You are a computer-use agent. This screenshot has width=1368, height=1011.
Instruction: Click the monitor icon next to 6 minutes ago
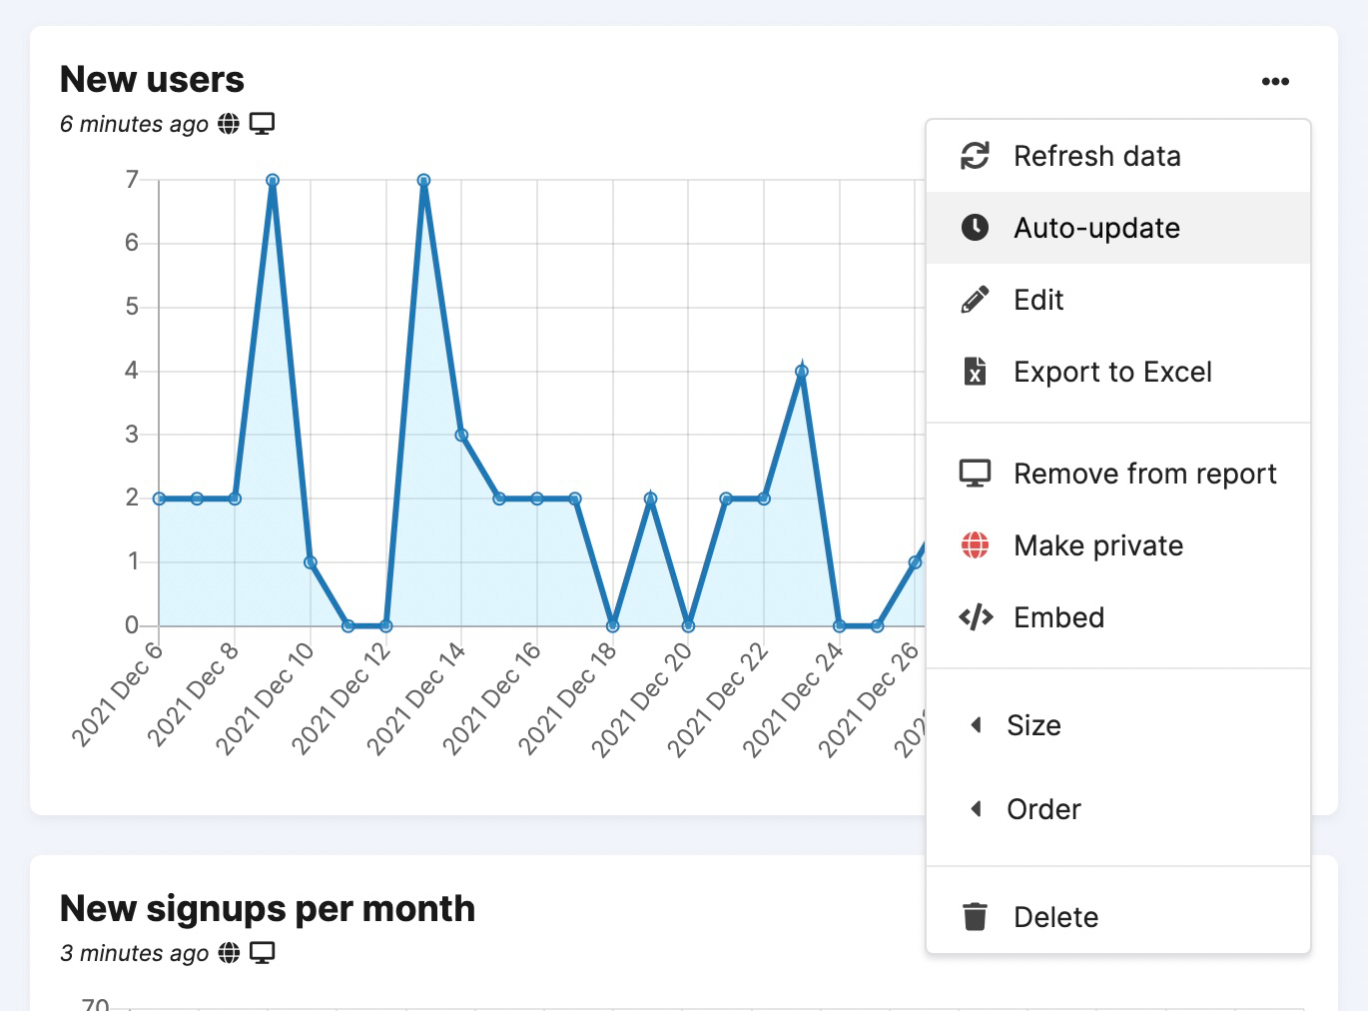click(x=263, y=123)
